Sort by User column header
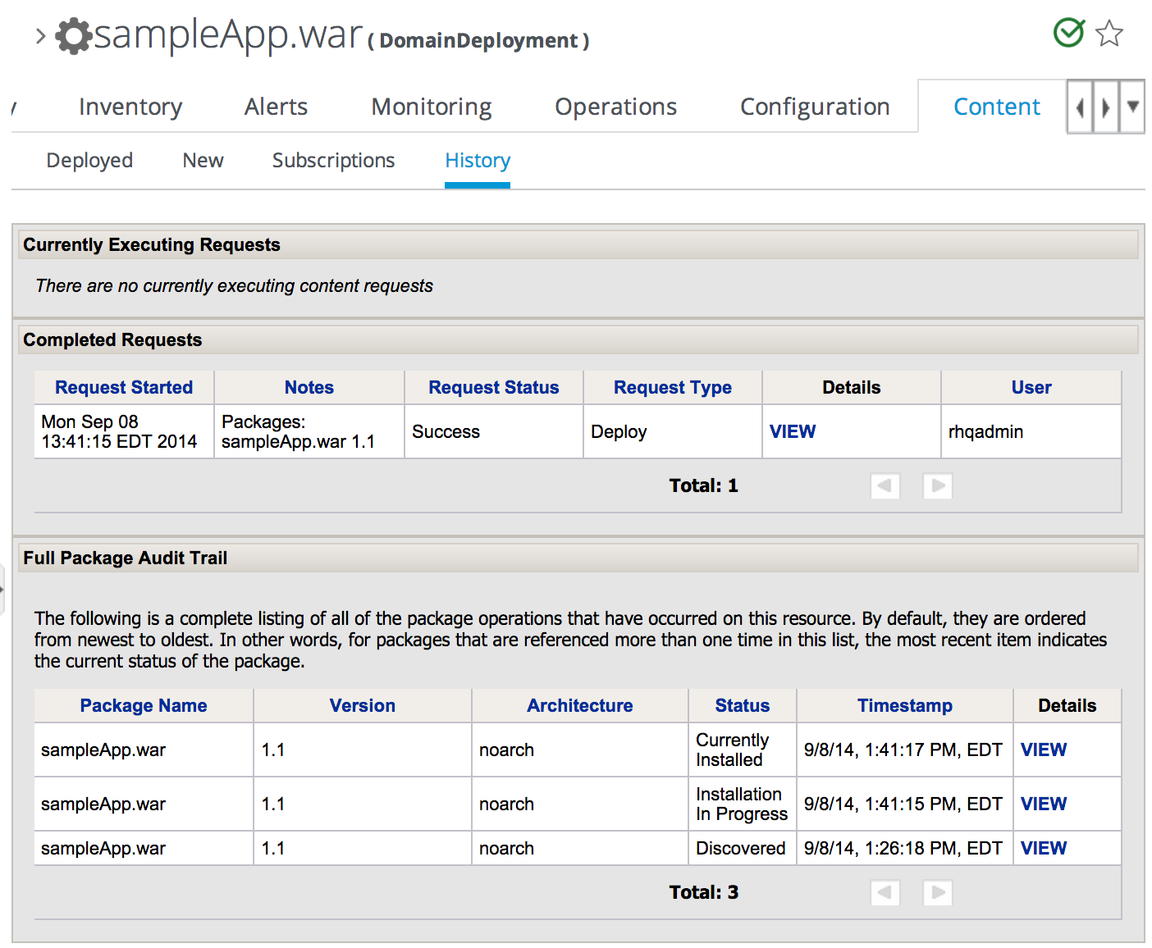 click(x=1031, y=387)
